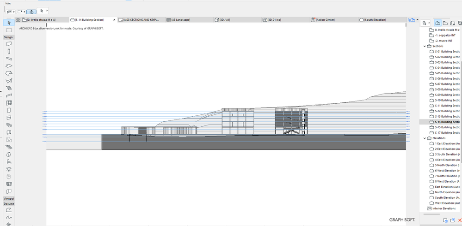
Task: Select the Skylight tool
Action: pyautogui.click(x=9, y=125)
